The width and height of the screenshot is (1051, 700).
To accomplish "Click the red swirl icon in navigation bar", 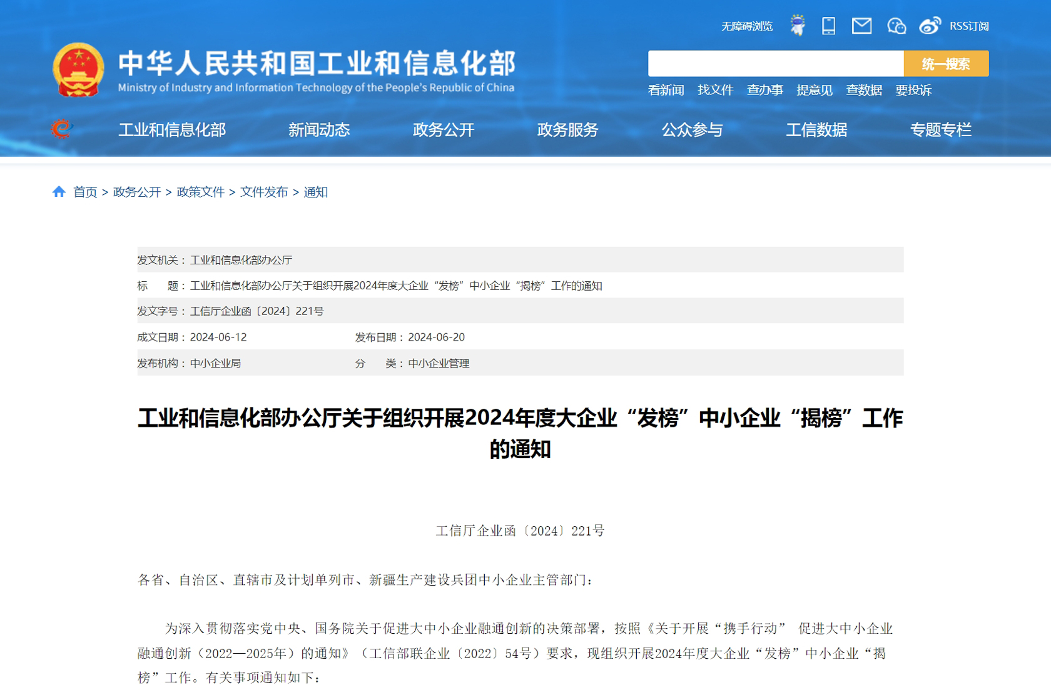I will [x=61, y=129].
